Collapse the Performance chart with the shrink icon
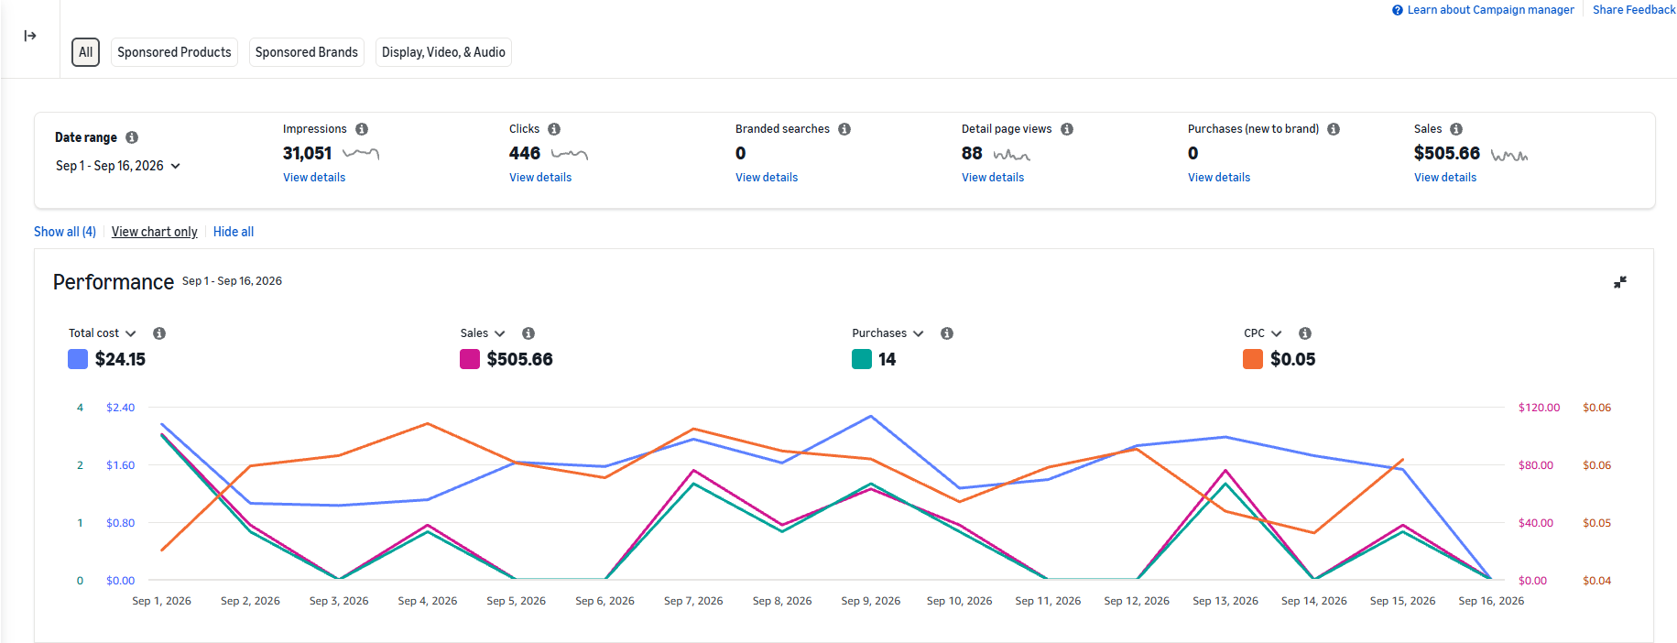The image size is (1677, 643). 1620,282
